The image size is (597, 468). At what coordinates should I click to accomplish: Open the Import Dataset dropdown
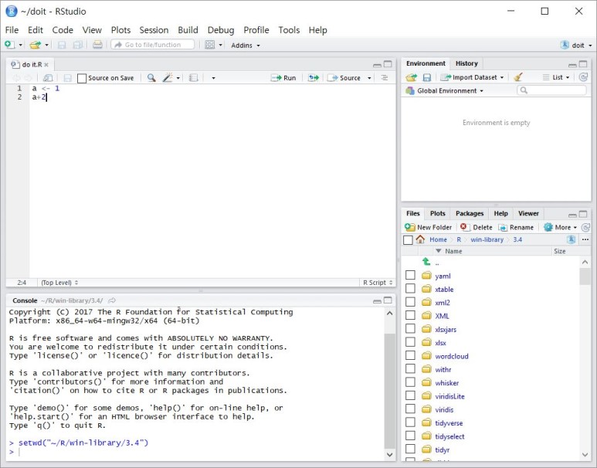[x=472, y=77]
